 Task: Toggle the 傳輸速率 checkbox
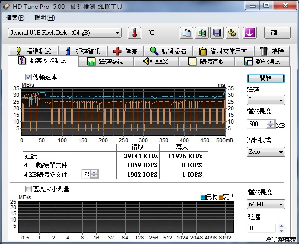tap(28, 77)
